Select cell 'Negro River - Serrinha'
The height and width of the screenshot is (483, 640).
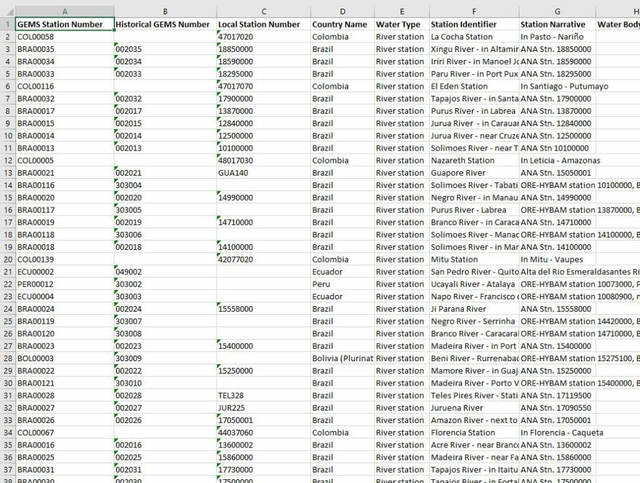click(x=474, y=321)
